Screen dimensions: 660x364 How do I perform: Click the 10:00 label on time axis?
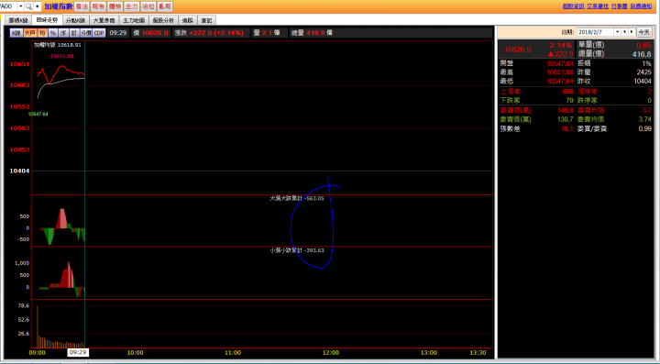[135, 353]
